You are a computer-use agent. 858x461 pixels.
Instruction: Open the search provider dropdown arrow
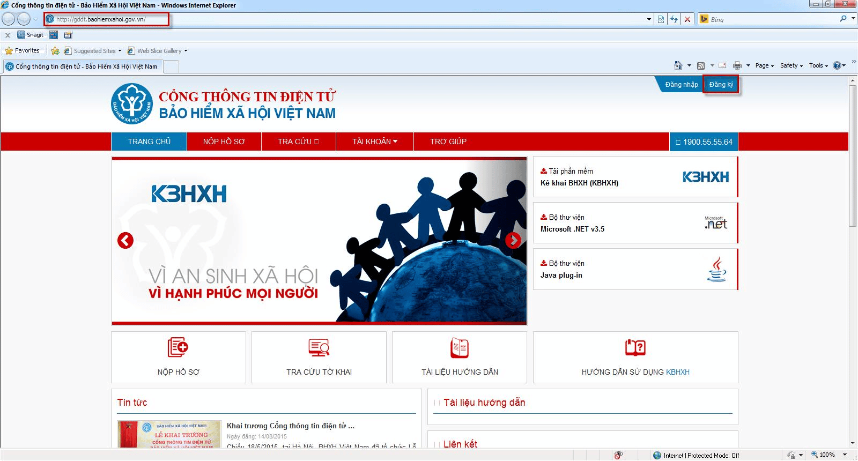853,19
